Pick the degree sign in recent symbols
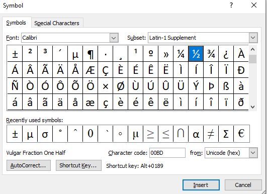Viewport: 267px width, 194px height. tap(60, 134)
